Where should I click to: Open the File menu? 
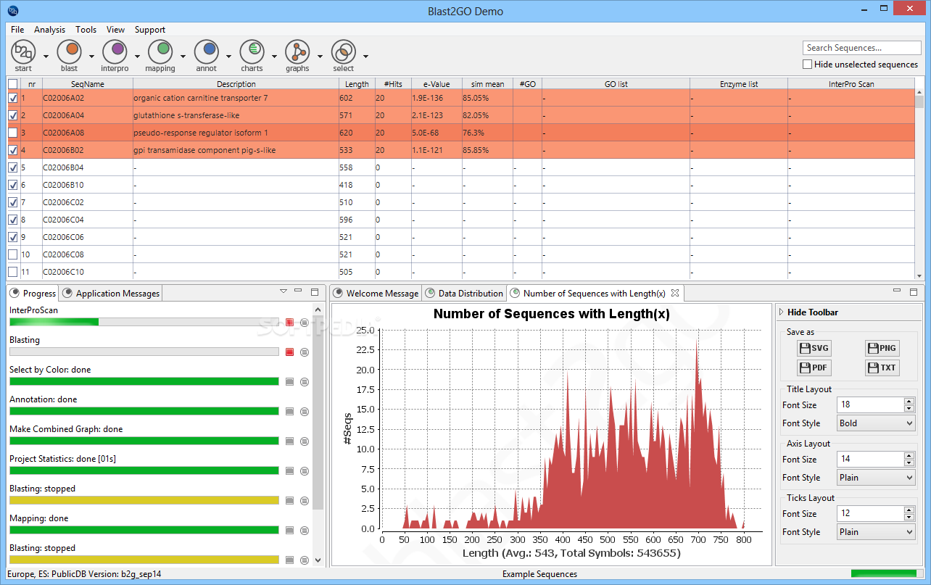tap(17, 30)
